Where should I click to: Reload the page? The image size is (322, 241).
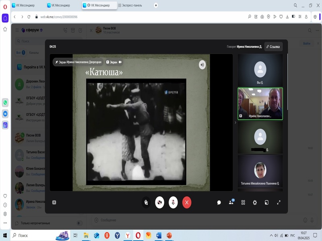pos(29,17)
